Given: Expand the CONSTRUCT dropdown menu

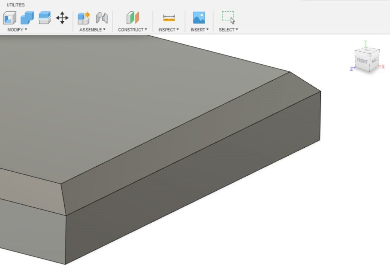Looking at the screenshot, I should pyautogui.click(x=132, y=30).
